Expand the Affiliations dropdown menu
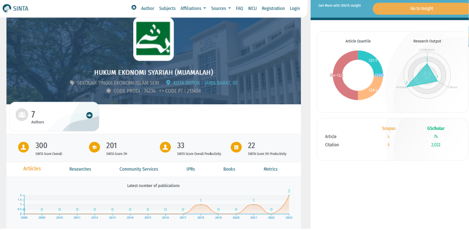This screenshot has height=230, width=469. (193, 8)
